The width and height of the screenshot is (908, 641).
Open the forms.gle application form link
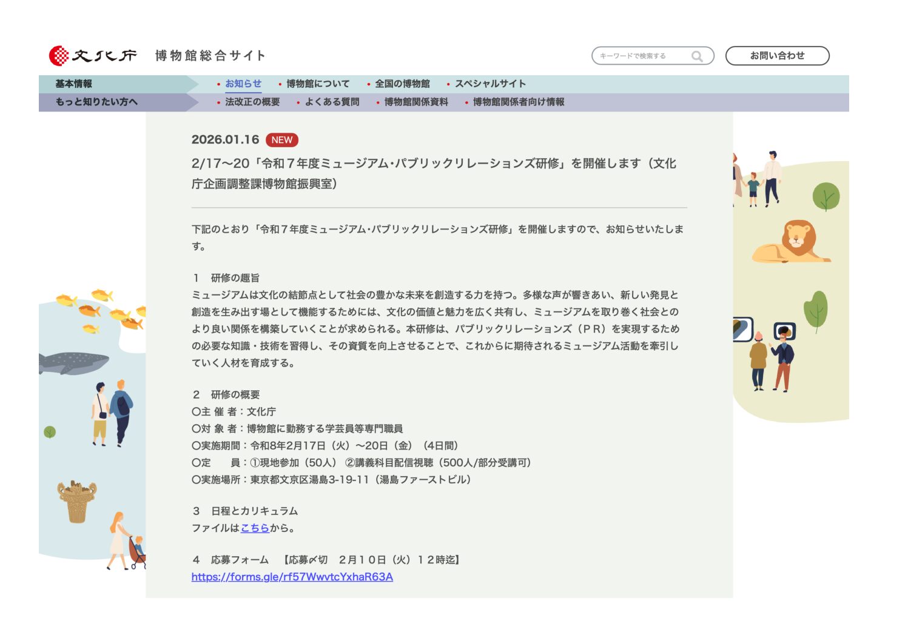click(292, 577)
